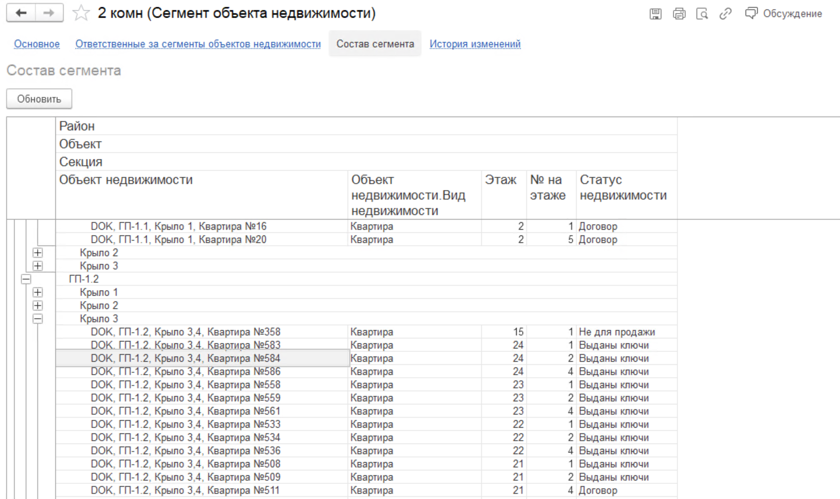Add to favorites with the star icon
This screenshot has height=499, width=840.
point(81,13)
